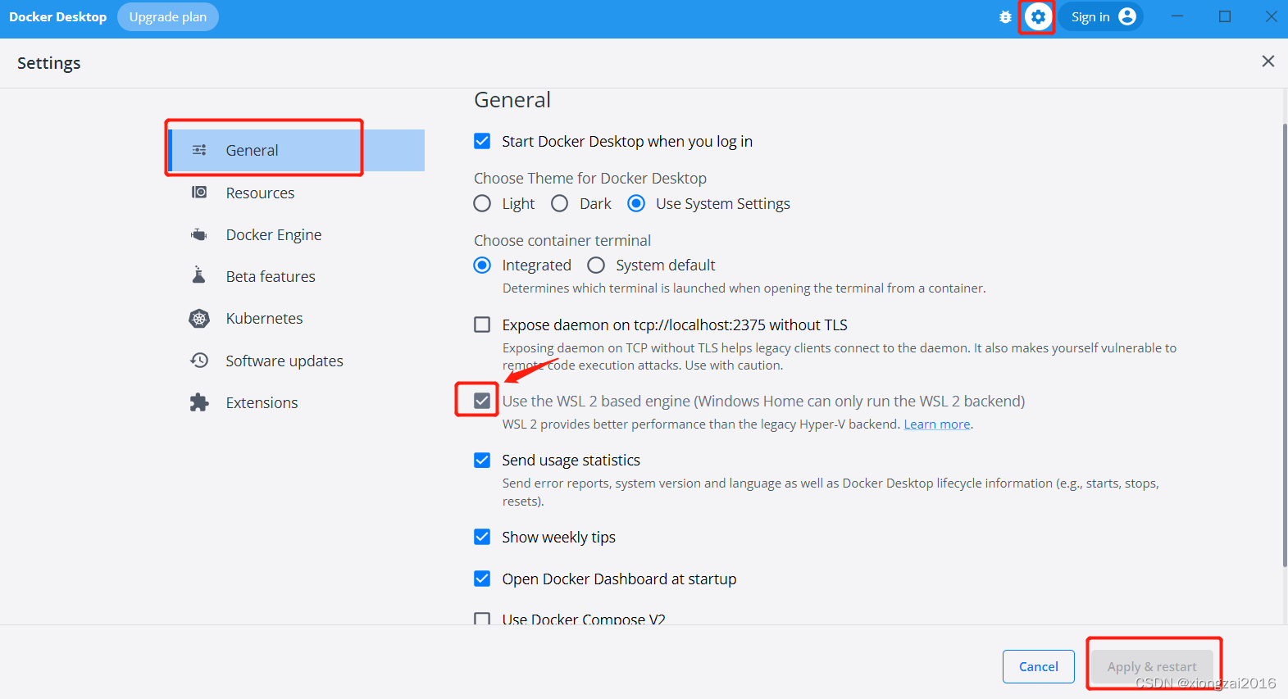The height and width of the screenshot is (699, 1288).
Task: Go to the Software updates section
Action: pyautogui.click(x=297, y=361)
